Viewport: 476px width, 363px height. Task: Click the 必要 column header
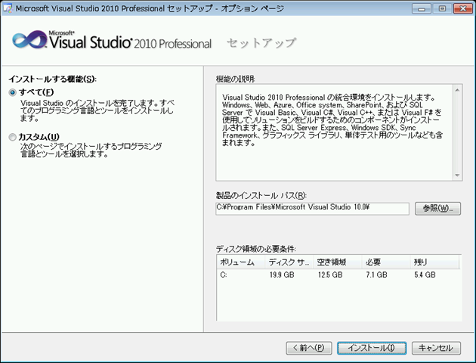385,262
